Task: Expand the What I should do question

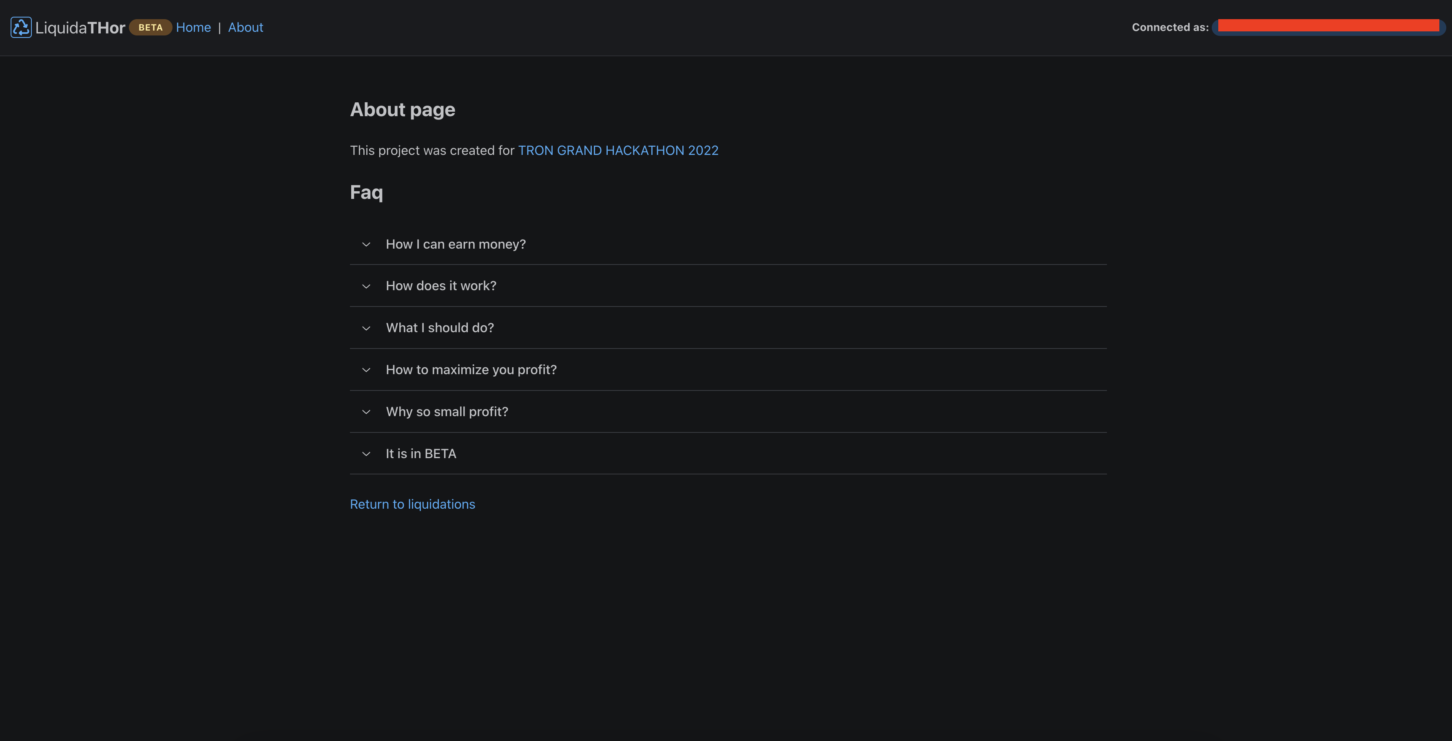Action: tap(440, 327)
